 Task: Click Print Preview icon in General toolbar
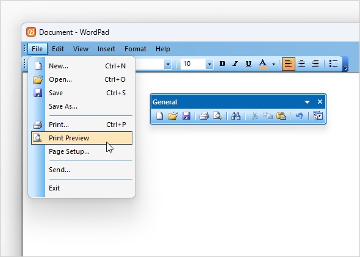217,116
